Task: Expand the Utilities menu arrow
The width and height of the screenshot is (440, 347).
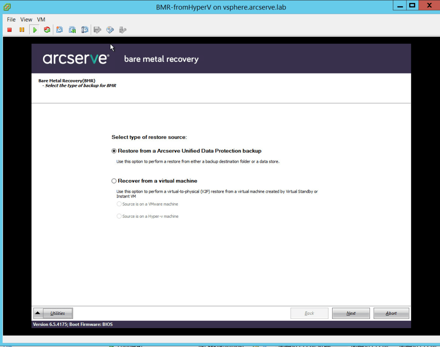Action: [x=38, y=313]
